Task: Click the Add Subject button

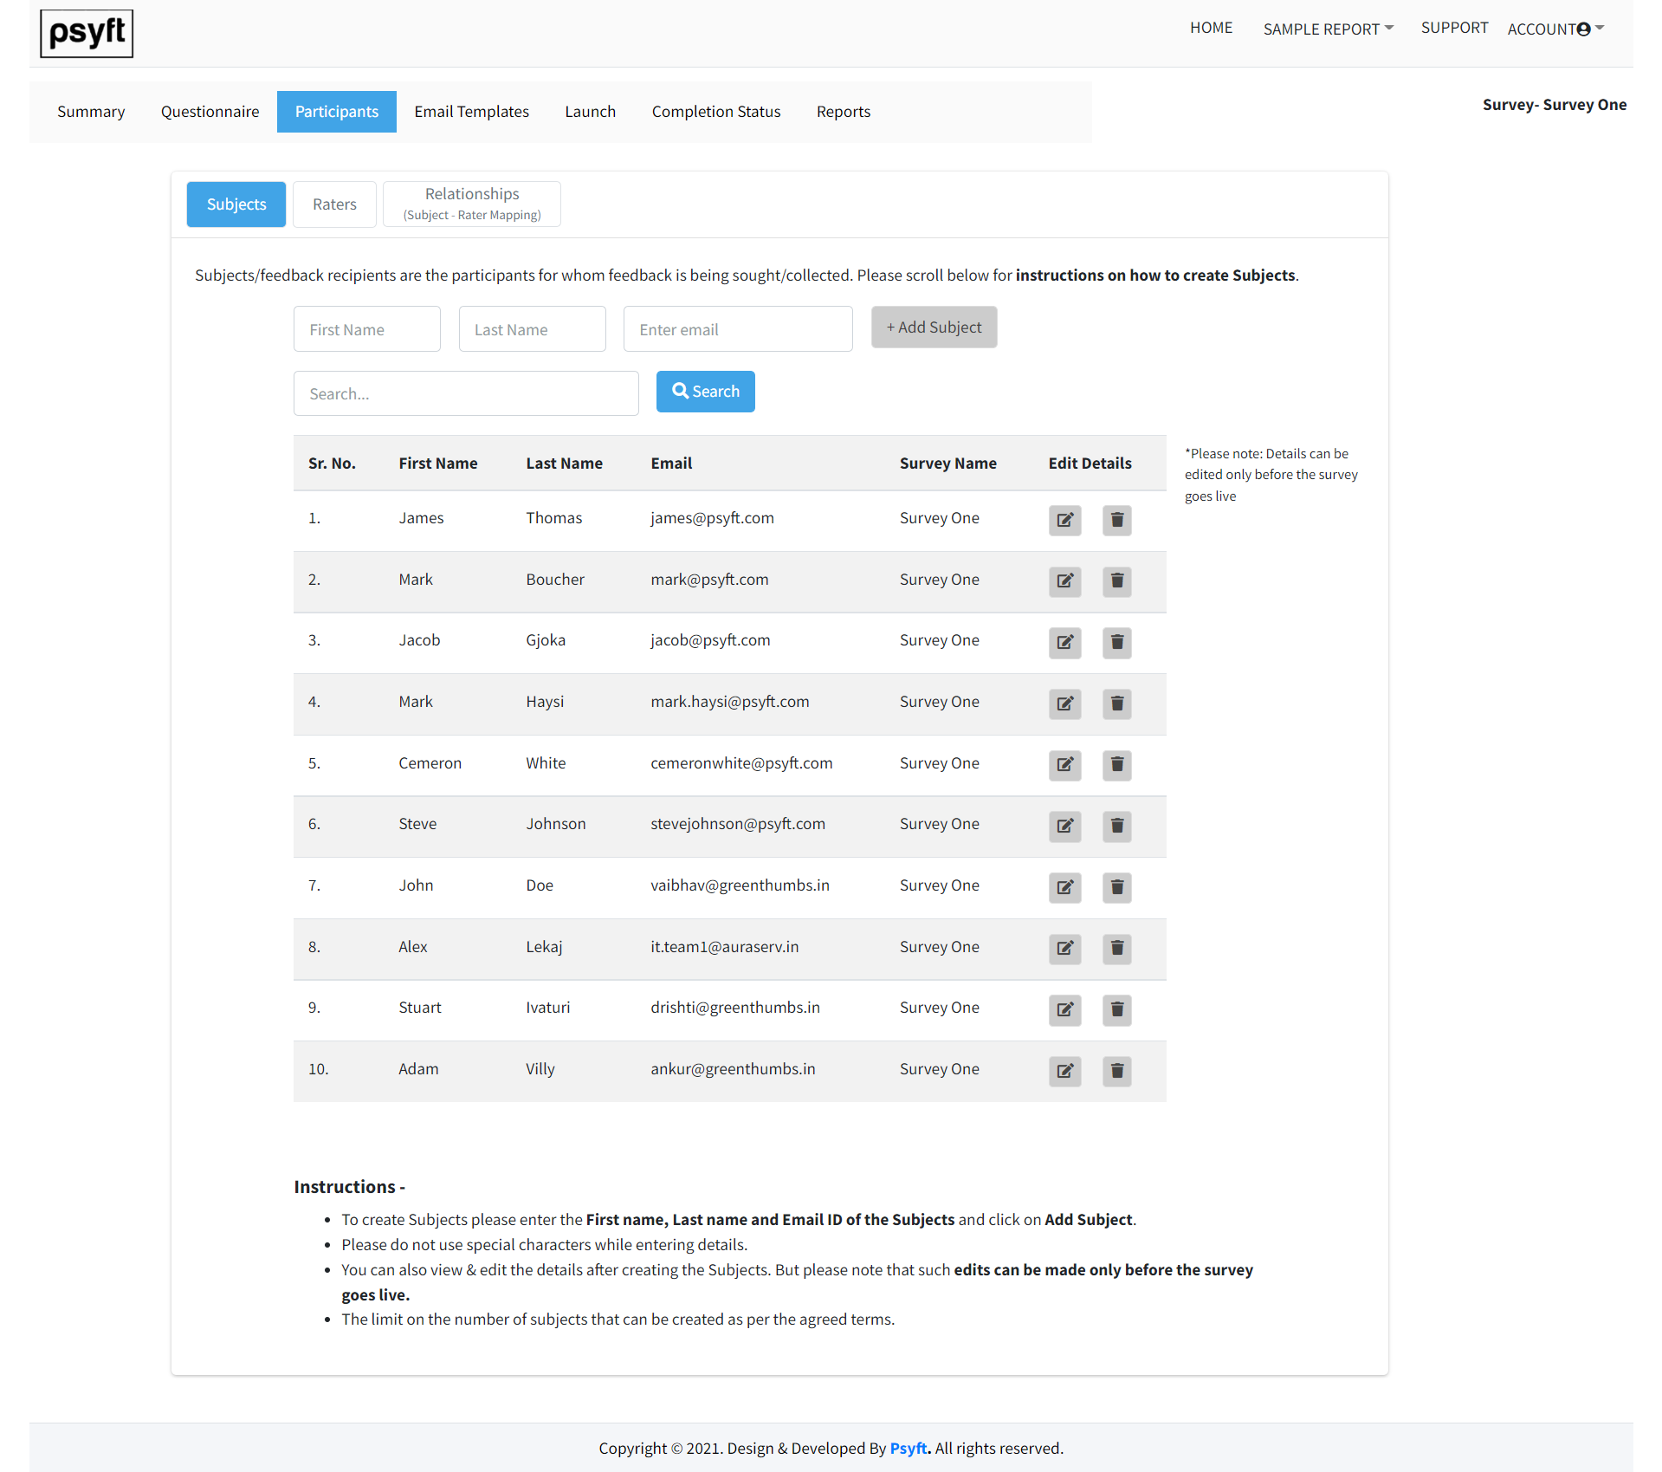Action: pyautogui.click(x=934, y=327)
